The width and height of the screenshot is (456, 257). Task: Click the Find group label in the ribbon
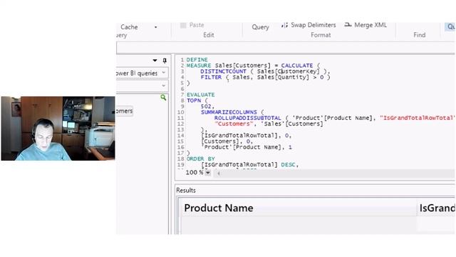(x=420, y=35)
